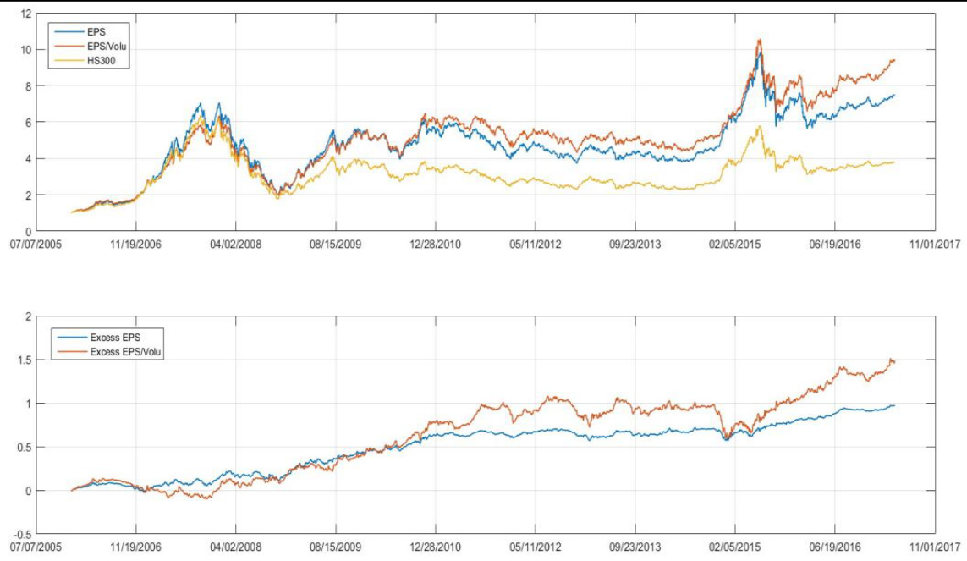Click the right end of blue Excess EPS line

click(894, 405)
